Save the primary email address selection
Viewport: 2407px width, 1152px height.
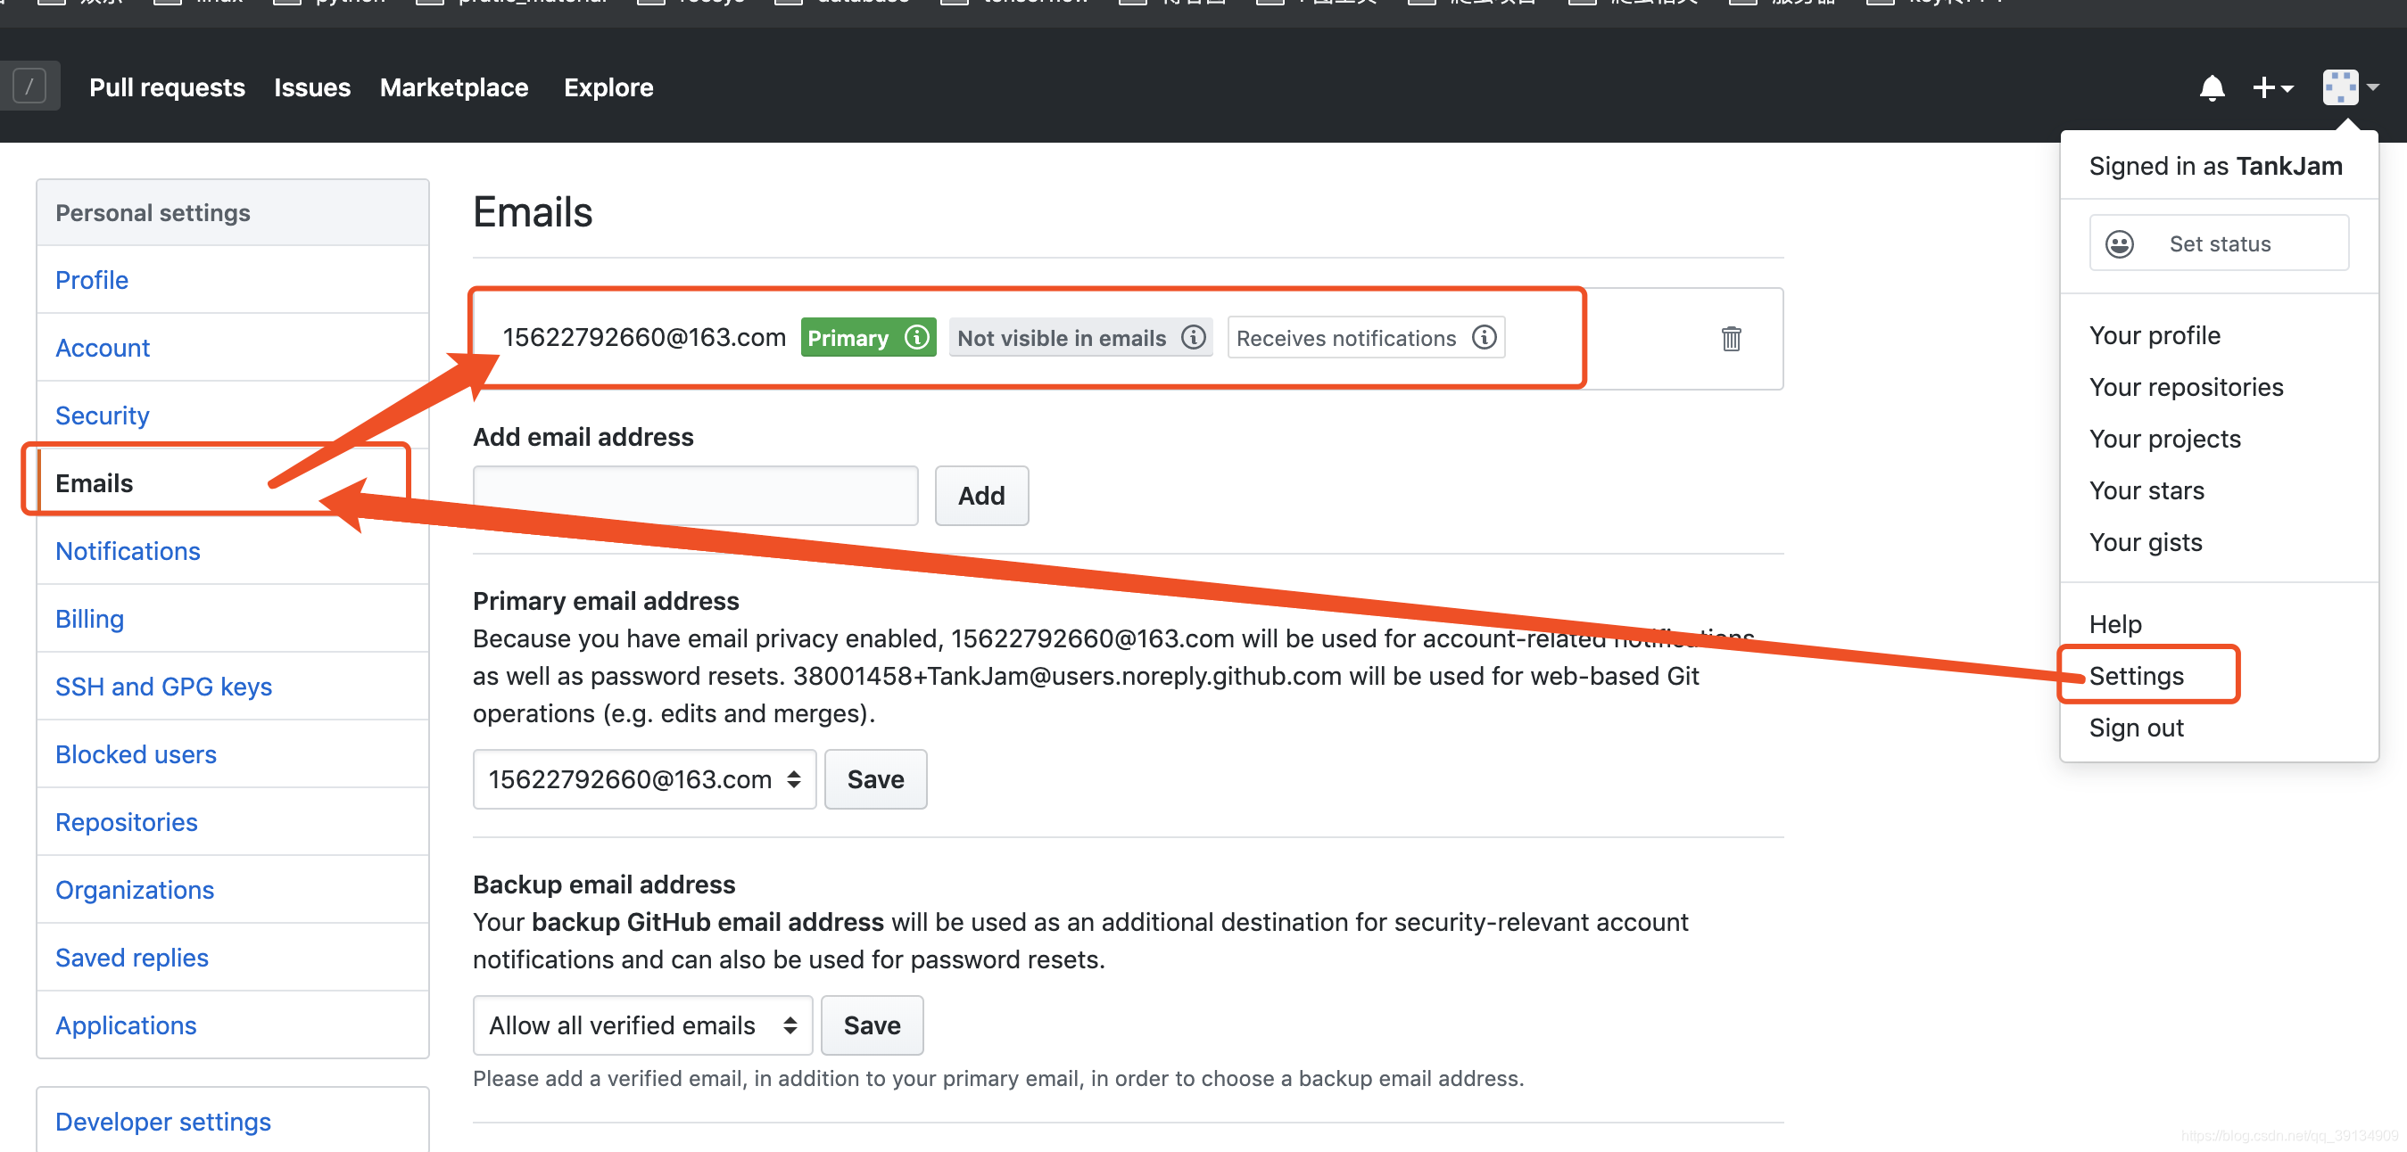874,779
